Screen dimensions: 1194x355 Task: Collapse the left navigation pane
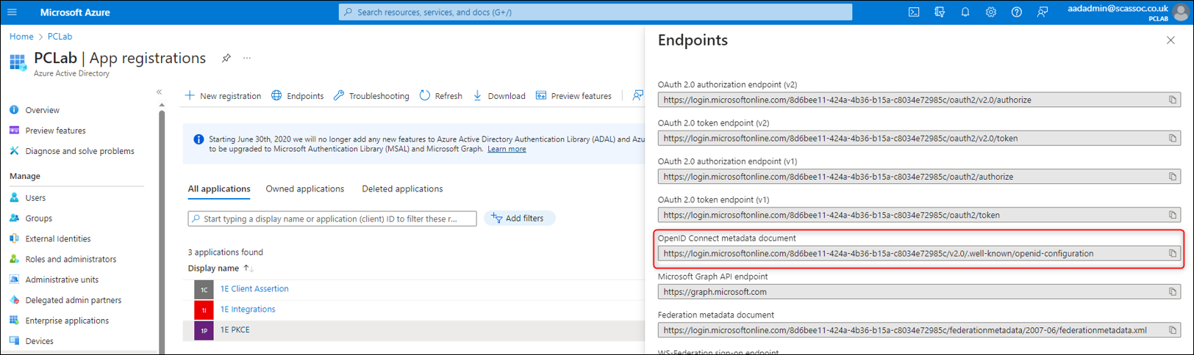point(159,92)
